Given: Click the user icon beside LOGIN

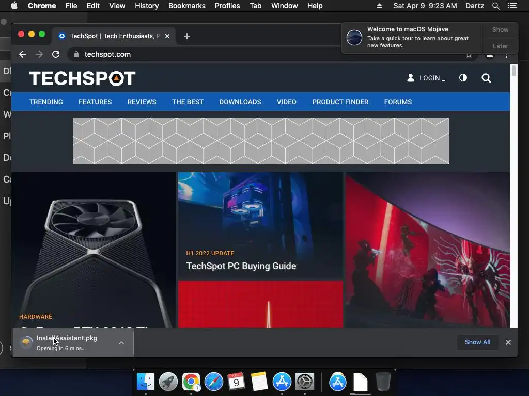Looking at the screenshot, I should pos(411,78).
